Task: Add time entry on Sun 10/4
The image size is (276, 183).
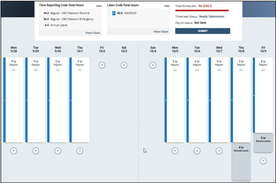Action: (153, 65)
